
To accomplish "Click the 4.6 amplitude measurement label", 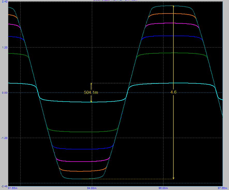I will pyautogui.click(x=173, y=92).
